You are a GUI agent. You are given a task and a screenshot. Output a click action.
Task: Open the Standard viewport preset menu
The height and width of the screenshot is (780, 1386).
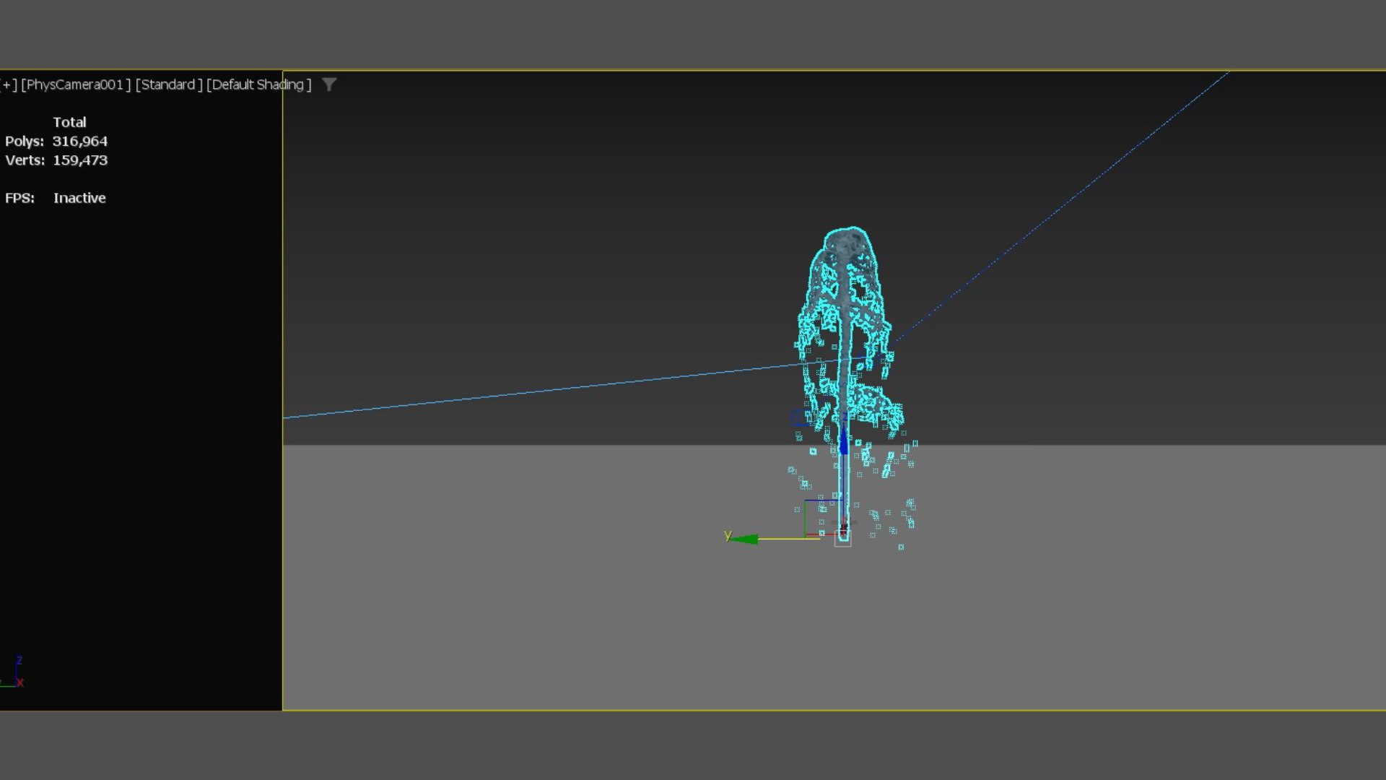169,84
